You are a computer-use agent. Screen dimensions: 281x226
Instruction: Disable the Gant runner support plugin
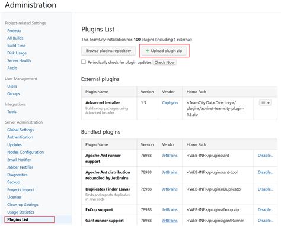point(266,221)
